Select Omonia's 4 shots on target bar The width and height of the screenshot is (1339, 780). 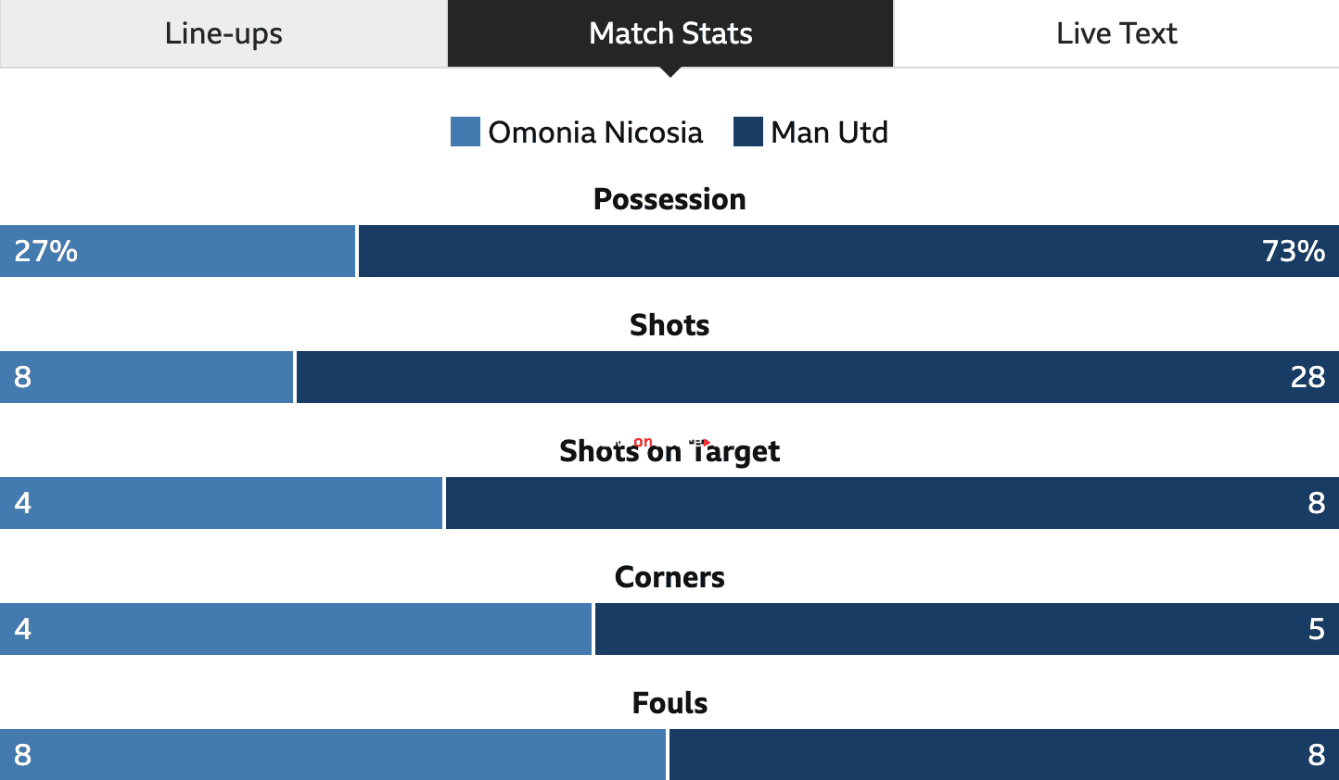pos(221,503)
